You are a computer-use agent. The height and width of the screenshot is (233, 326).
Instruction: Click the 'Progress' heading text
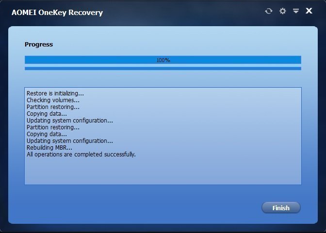coord(39,45)
